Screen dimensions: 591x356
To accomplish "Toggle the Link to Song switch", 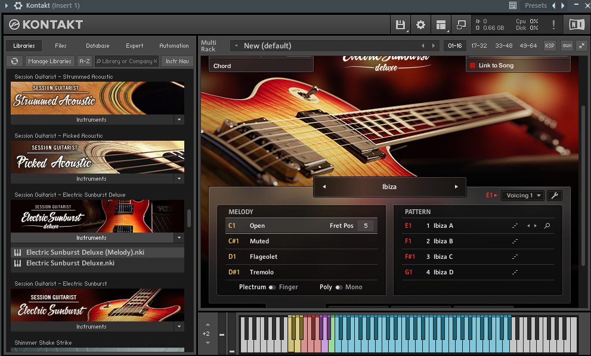I will pyautogui.click(x=472, y=66).
